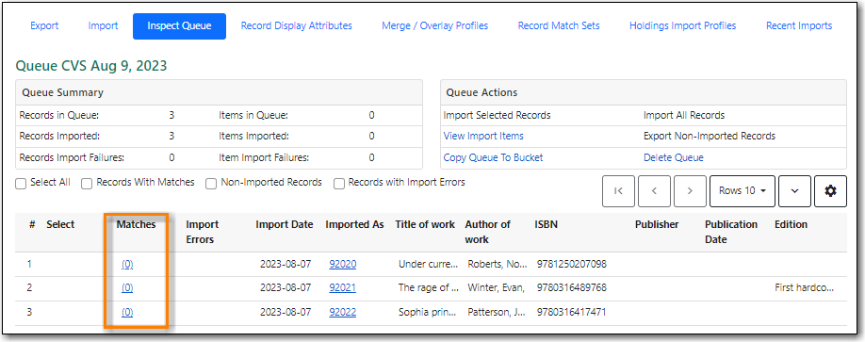Select the title cell 'Sophia prin...'
The height and width of the screenshot is (342, 865).
[428, 312]
